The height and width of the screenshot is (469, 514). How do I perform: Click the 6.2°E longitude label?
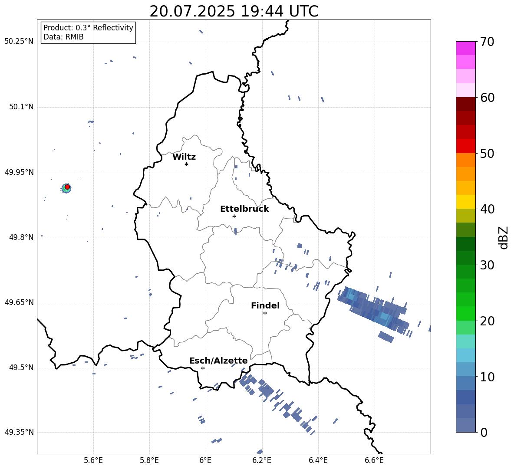point(262,460)
